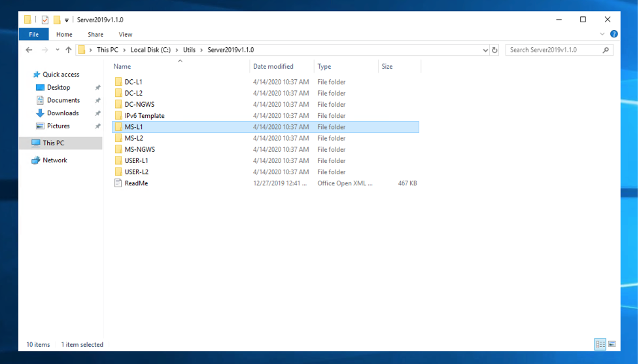Click the pin icon next to Downloads

pyautogui.click(x=98, y=113)
